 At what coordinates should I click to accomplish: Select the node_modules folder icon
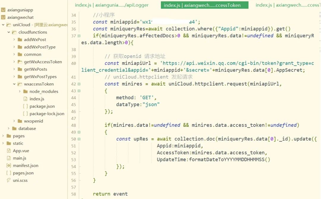tap(25, 91)
